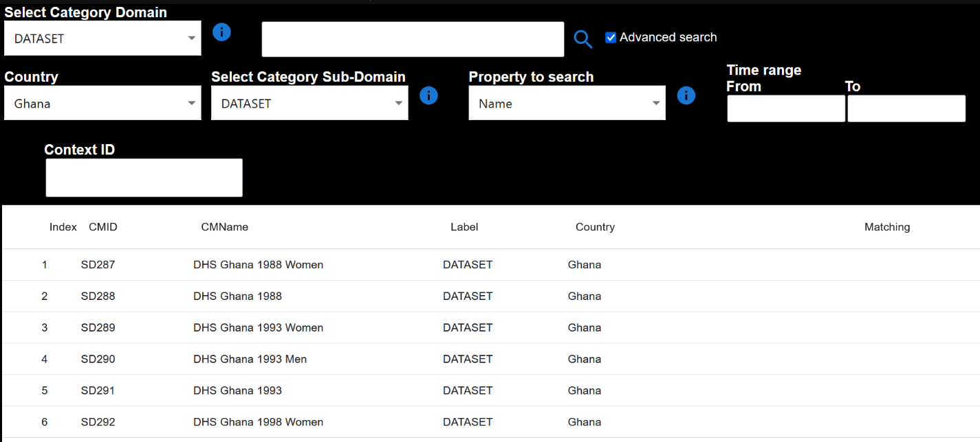This screenshot has width=980, height=442.
Task: Click DHS Ghana 1988 Women entry
Action: point(258,265)
